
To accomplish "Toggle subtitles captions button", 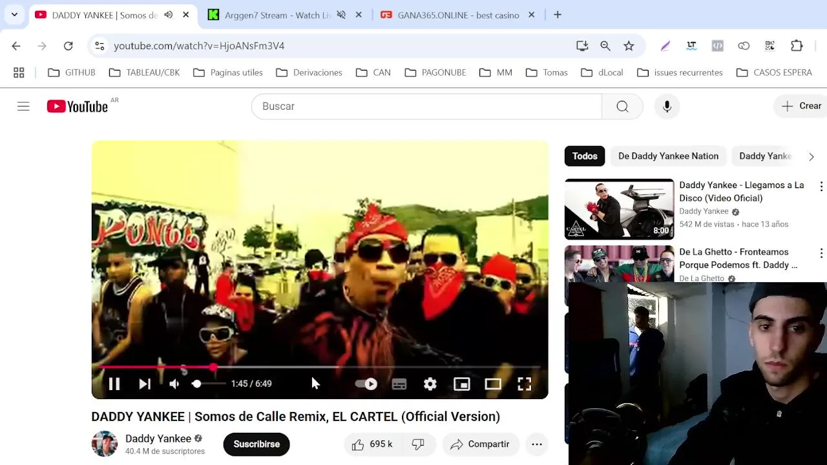I will 399,384.
